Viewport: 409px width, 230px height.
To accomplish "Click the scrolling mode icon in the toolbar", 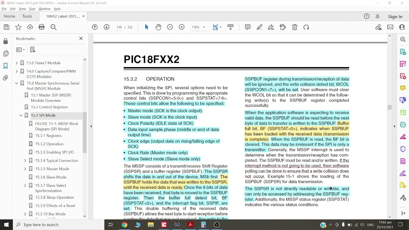I will [230, 27].
